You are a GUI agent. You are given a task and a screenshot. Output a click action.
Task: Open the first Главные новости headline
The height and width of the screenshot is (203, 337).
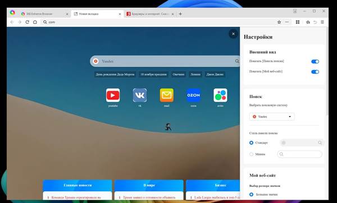[76, 197]
